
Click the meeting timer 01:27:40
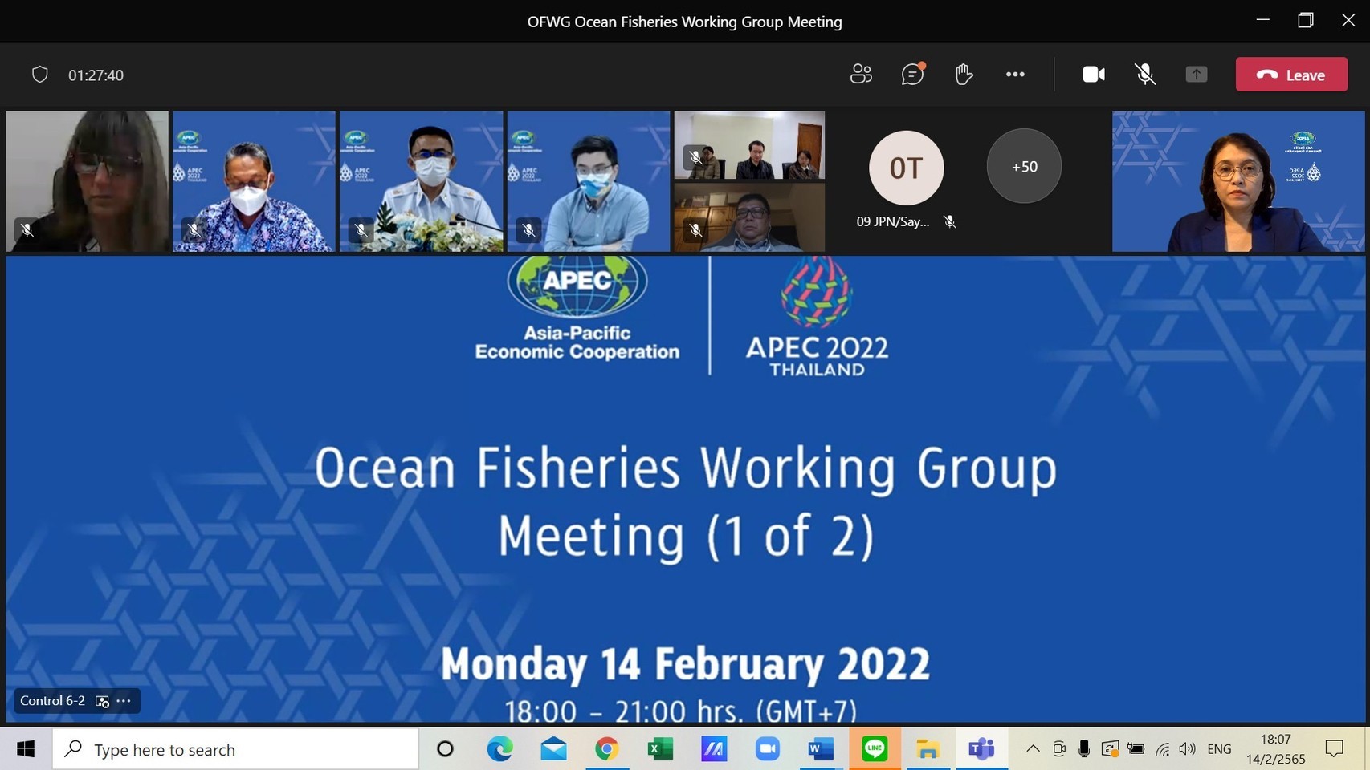click(x=96, y=75)
